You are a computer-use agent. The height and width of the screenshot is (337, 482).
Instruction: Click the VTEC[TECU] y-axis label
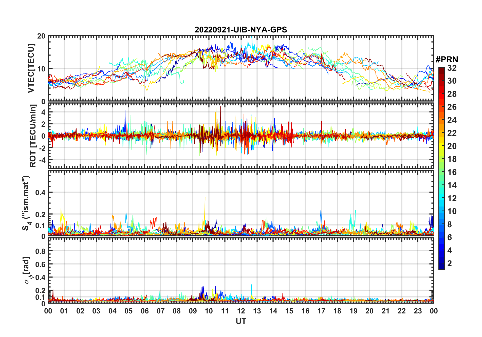[x=31, y=68]
